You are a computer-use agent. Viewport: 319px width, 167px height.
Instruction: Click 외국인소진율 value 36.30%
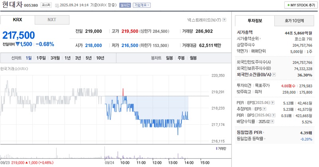pyautogui.click(x=305, y=75)
